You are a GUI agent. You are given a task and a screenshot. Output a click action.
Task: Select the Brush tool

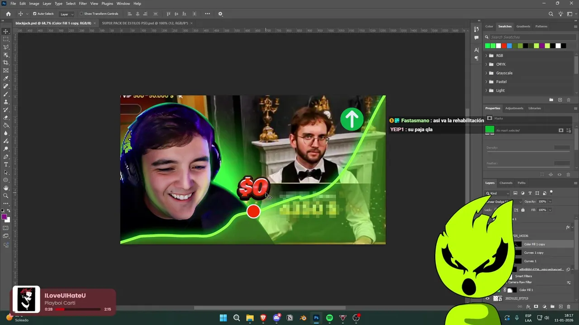(6, 94)
